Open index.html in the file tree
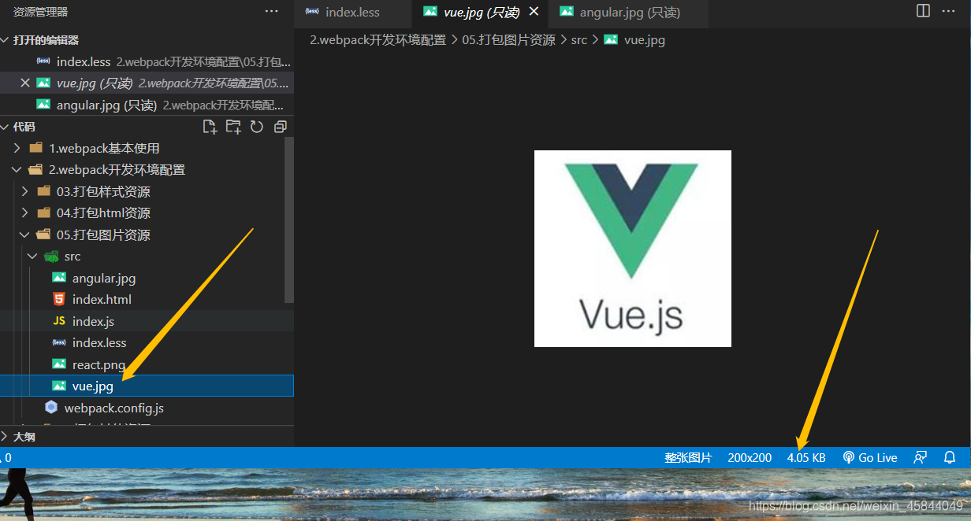Screen dimensions: 971x521 click(142, 300)
